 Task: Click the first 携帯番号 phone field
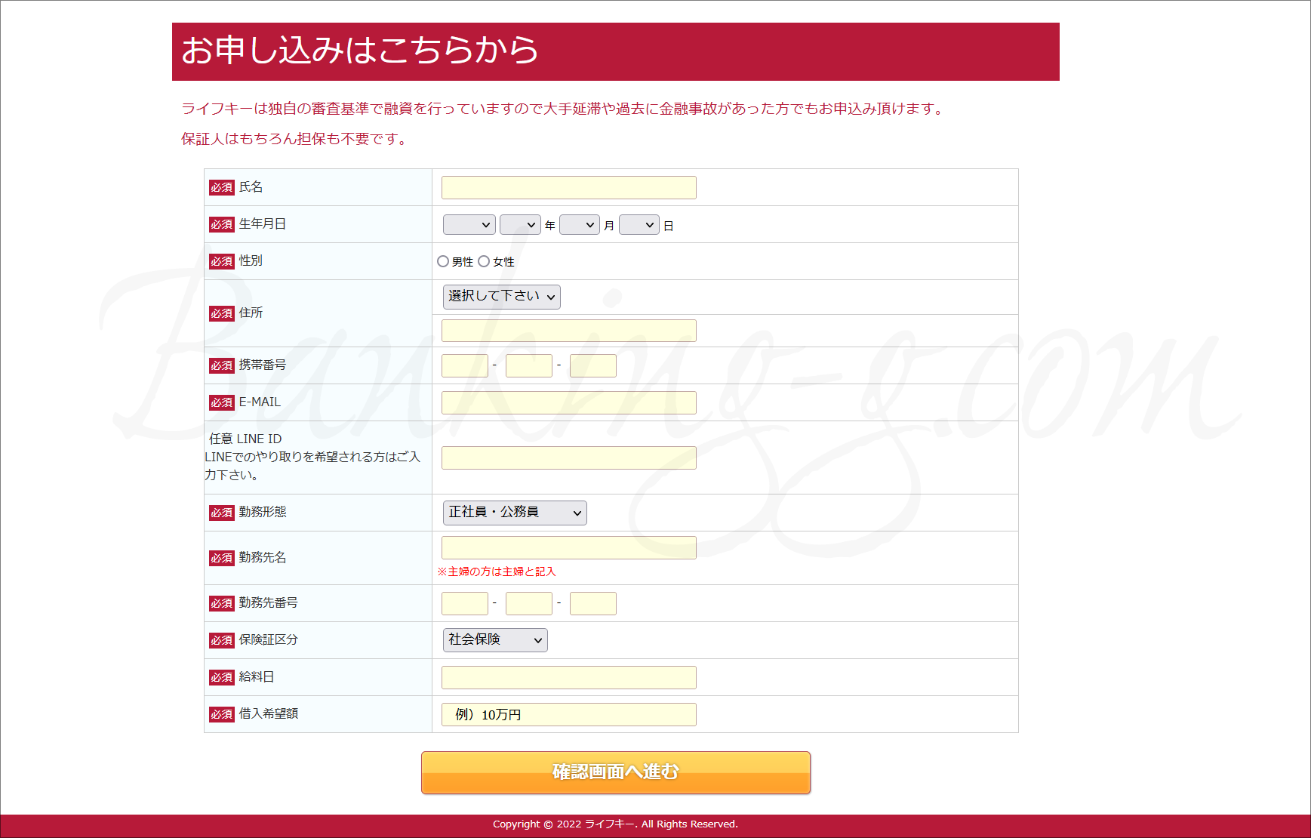464,366
